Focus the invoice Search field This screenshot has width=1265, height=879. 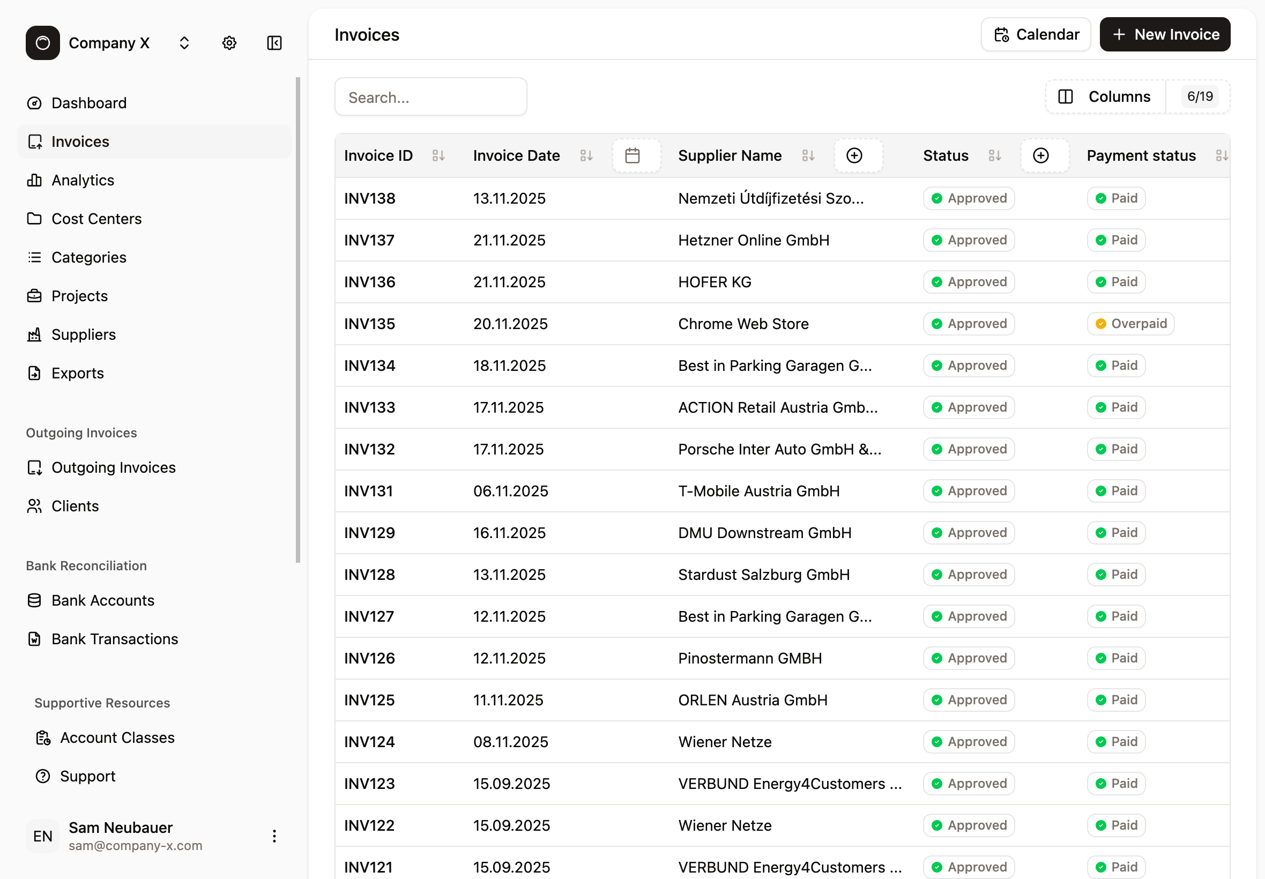pos(430,98)
